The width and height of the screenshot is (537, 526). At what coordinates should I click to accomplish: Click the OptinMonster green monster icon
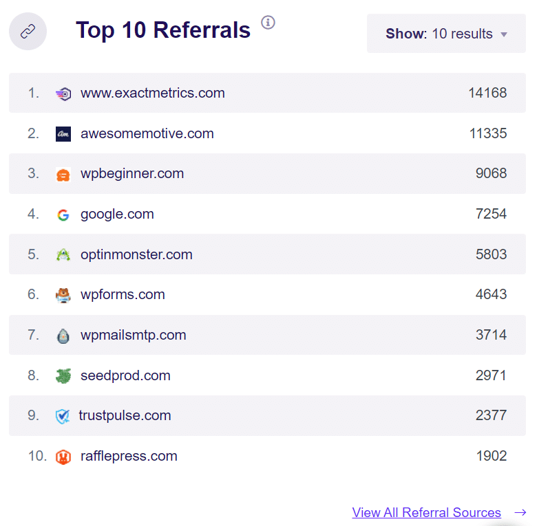tap(63, 255)
